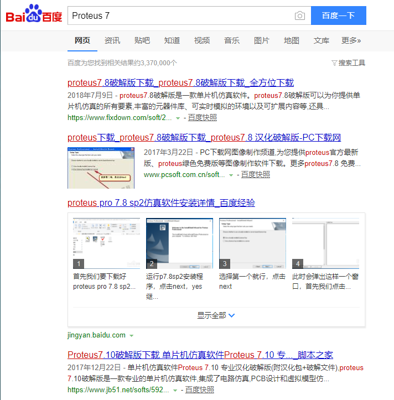
Task: Switch to the 地图 tab
Action: tap(292, 40)
